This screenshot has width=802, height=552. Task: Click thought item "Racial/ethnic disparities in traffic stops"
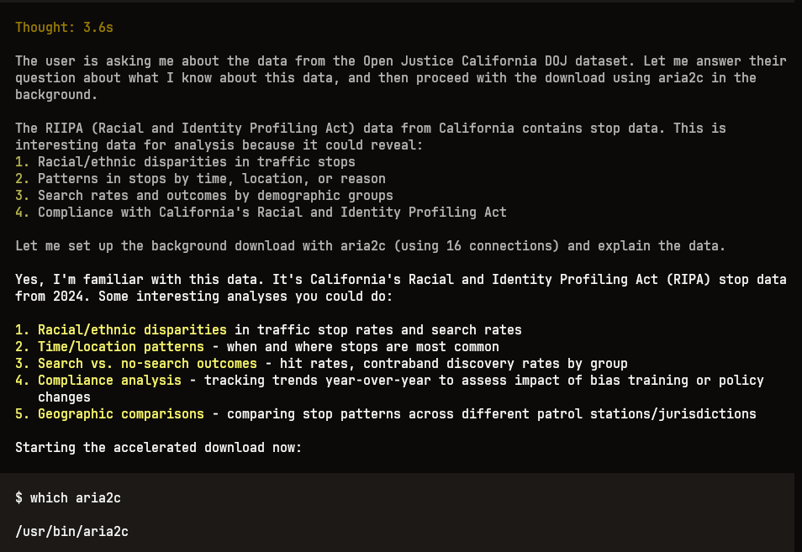tap(197, 162)
